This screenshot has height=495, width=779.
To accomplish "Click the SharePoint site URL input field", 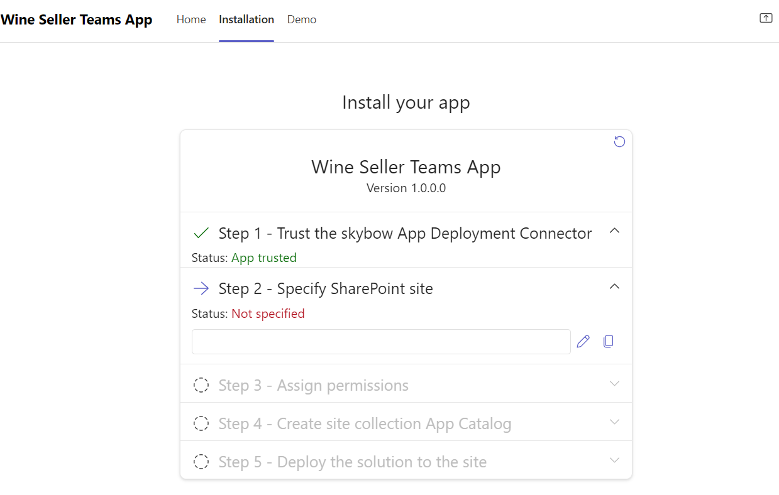I will pos(381,342).
